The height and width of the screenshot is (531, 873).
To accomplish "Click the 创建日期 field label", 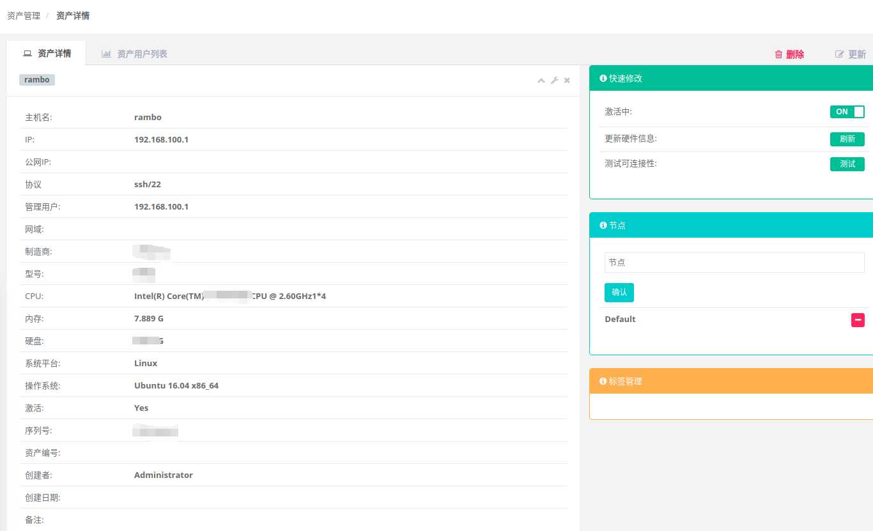I will point(43,498).
